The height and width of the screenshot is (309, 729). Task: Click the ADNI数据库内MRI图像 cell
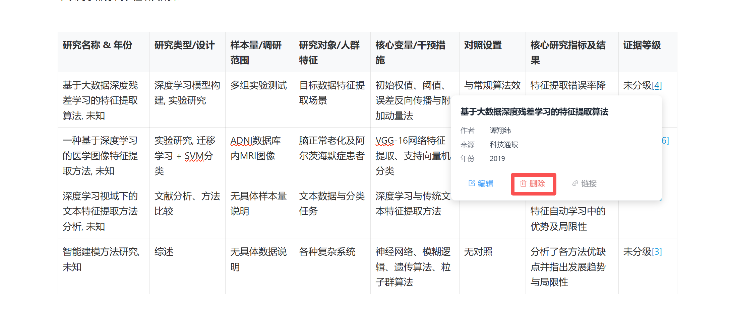tap(255, 148)
